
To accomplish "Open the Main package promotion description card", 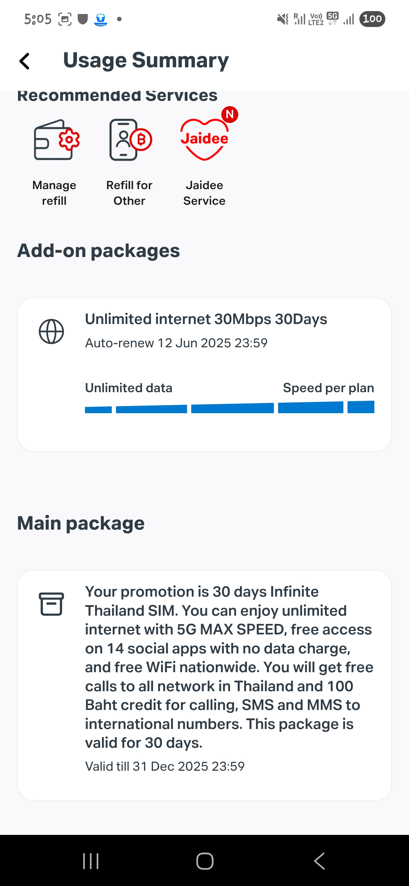I will pyautogui.click(x=204, y=685).
